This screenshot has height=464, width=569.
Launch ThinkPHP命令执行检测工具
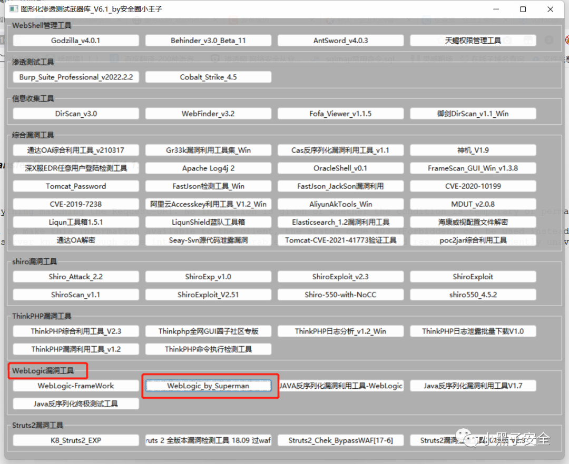tap(208, 349)
